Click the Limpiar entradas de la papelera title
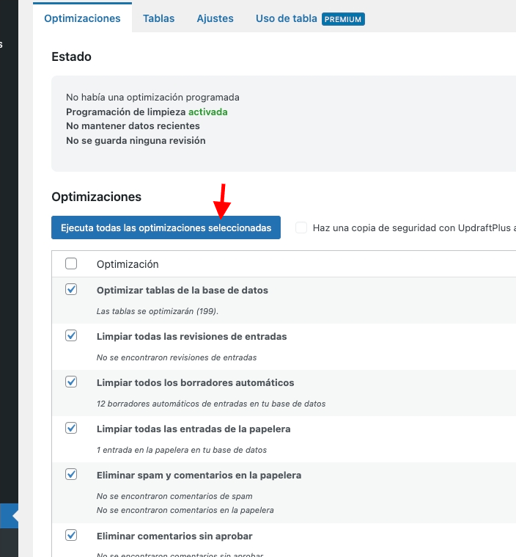 pyautogui.click(x=193, y=429)
